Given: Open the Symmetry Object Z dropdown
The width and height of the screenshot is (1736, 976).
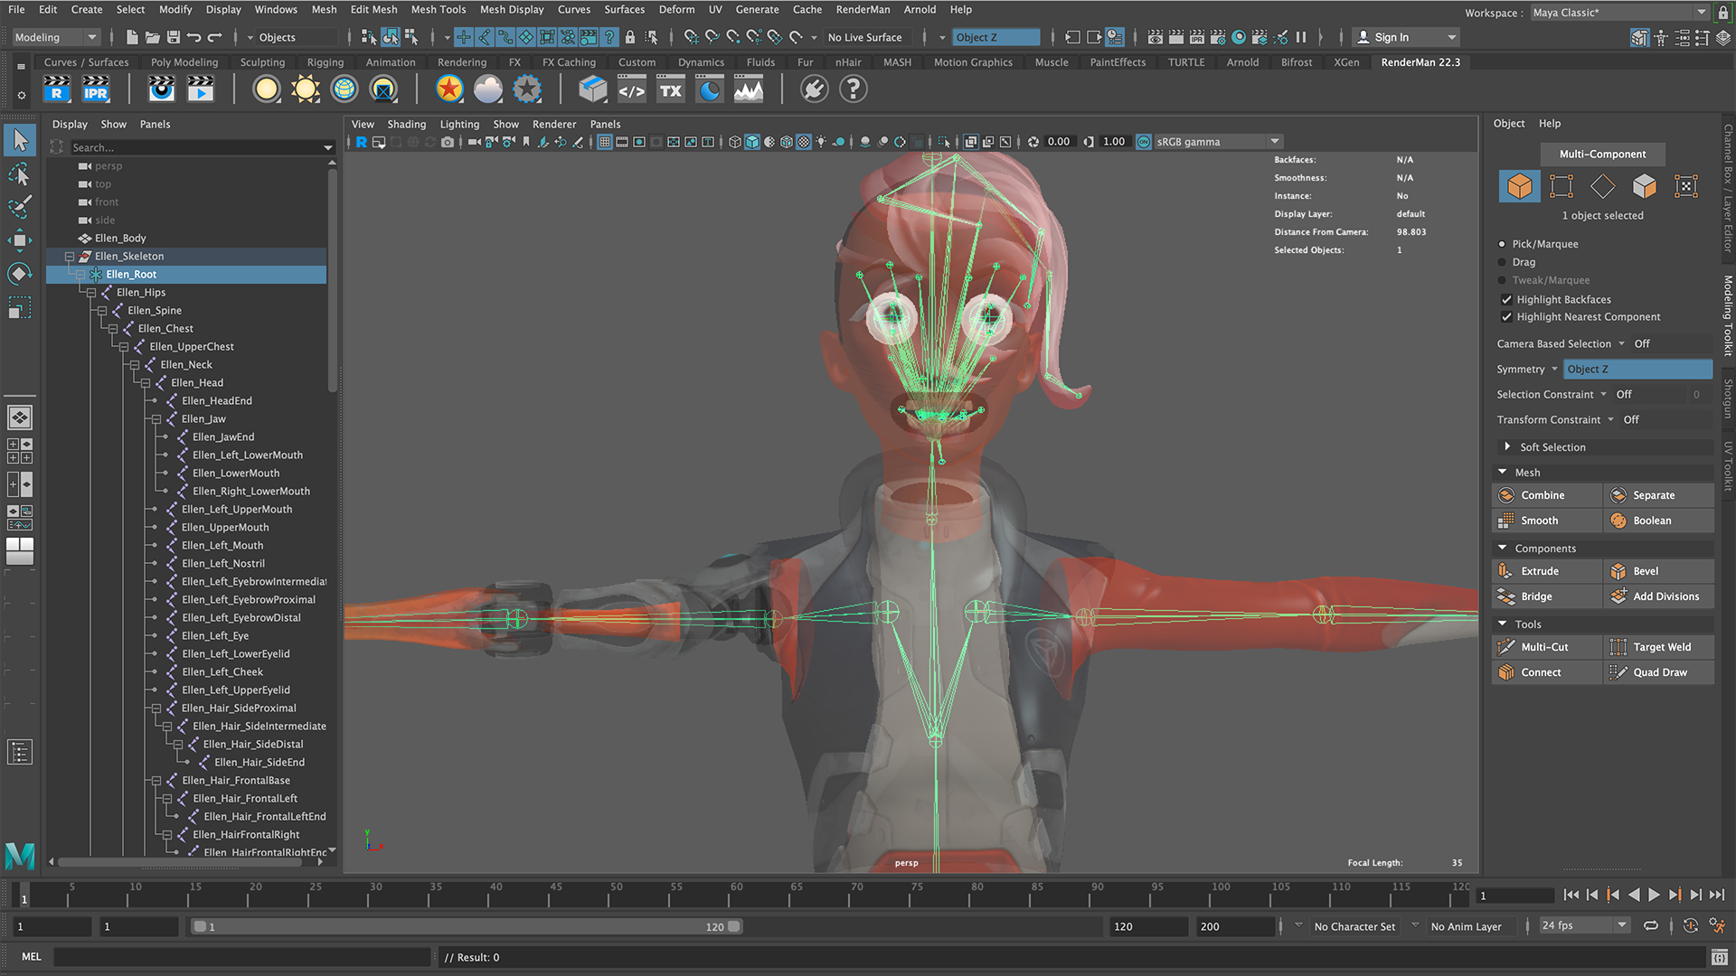Looking at the screenshot, I should [x=1637, y=369].
